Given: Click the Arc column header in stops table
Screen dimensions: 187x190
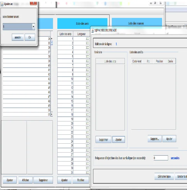Looking at the screenshot, I should pyautogui.click(x=148, y=61).
